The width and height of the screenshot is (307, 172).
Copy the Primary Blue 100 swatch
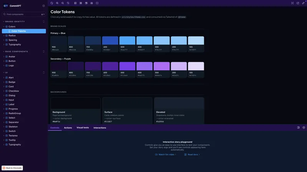(196, 44)
